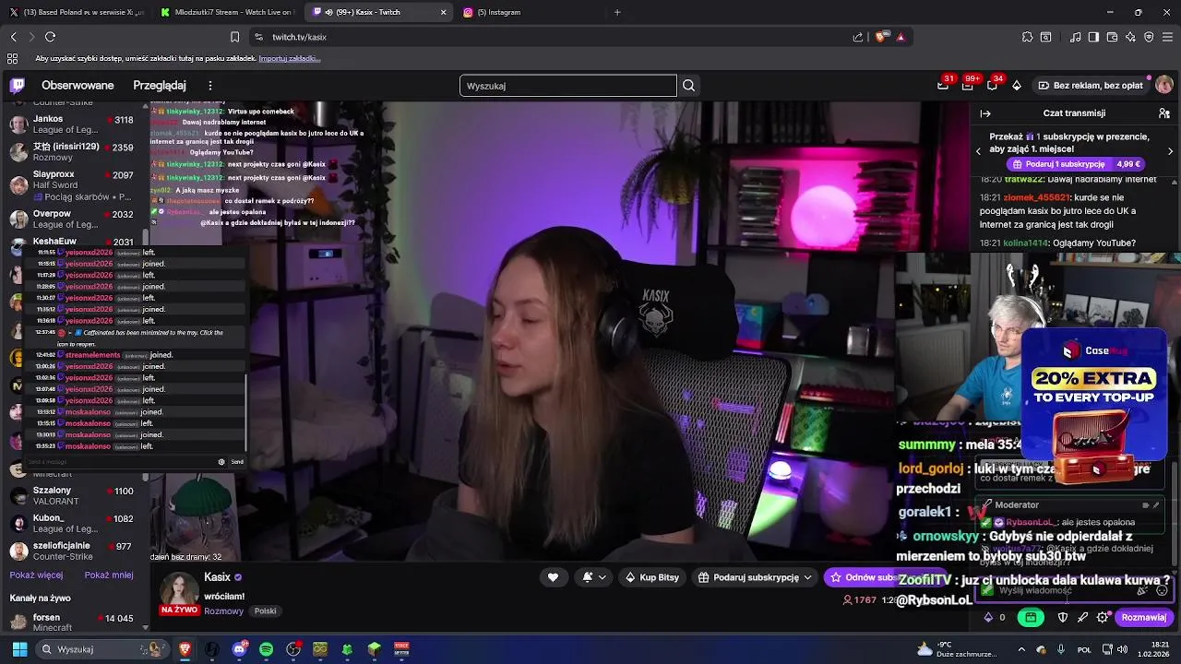Open emote picker smiley in chat input

click(1162, 591)
